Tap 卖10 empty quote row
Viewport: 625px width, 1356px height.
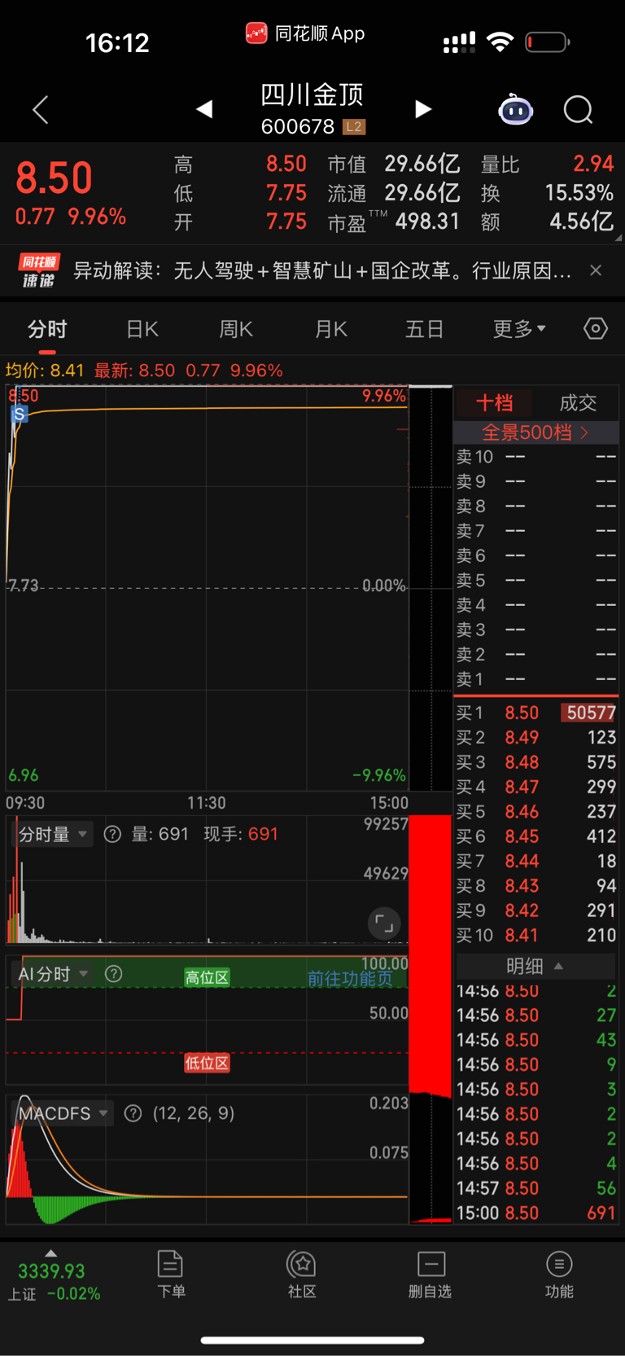coord(535,457)
